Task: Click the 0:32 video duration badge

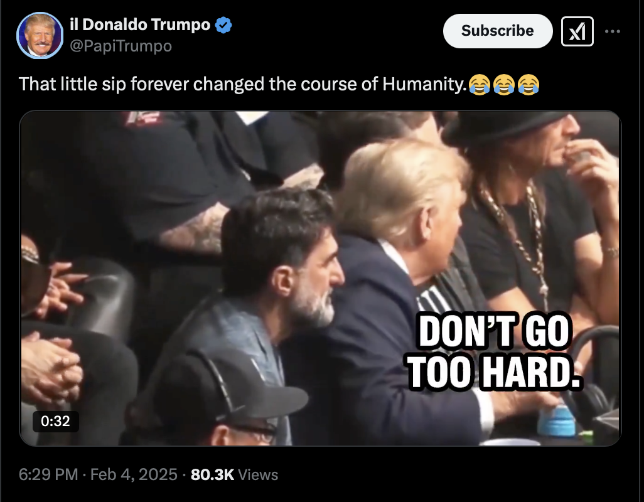Action: (55, 421)
